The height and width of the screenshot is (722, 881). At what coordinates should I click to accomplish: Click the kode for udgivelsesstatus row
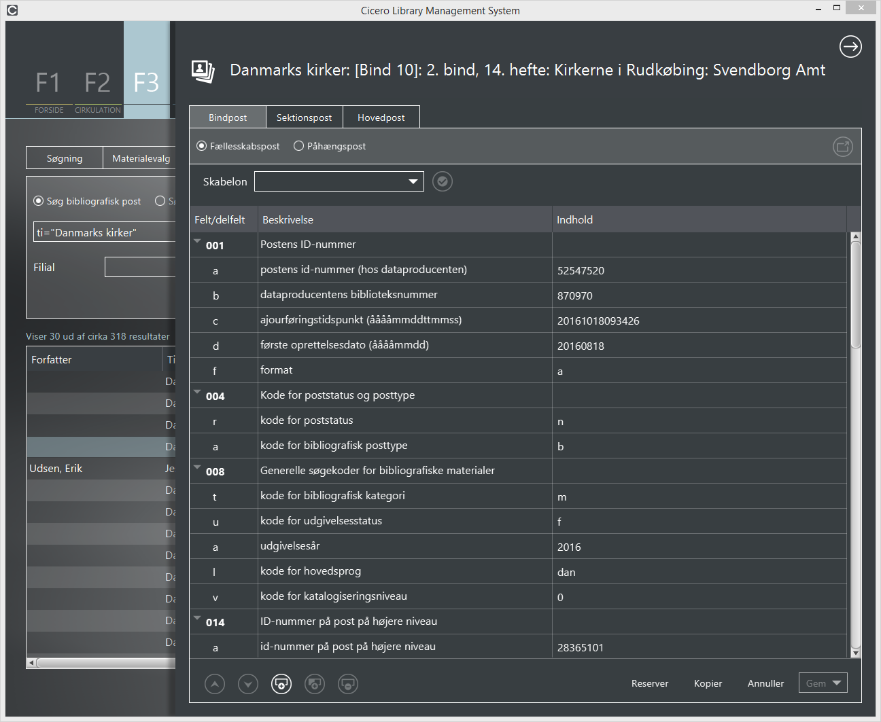click(519, 521)
